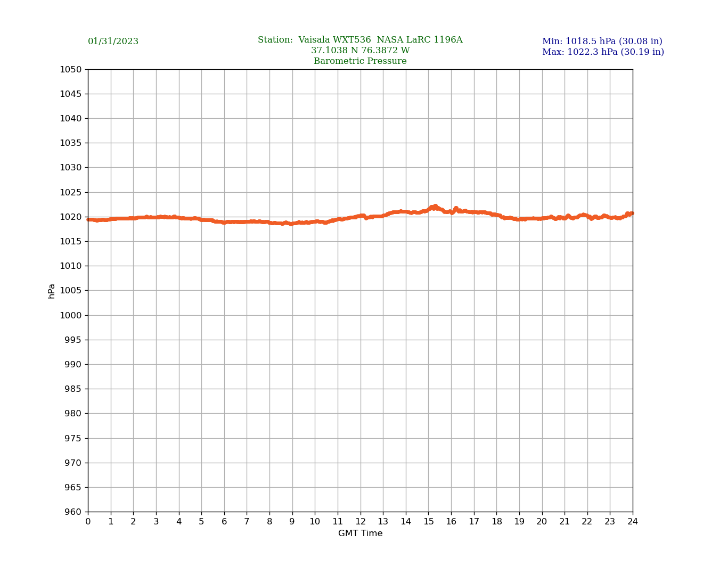Click the 1050 tick label on y-axis
Screen dimensions: 703x575
click(70, 69)
